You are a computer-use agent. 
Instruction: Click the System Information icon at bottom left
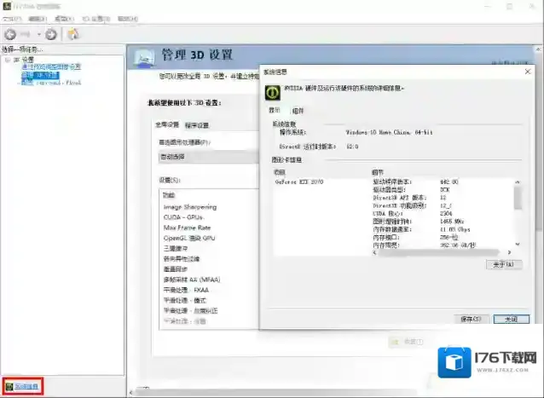[x=9, y=386]
